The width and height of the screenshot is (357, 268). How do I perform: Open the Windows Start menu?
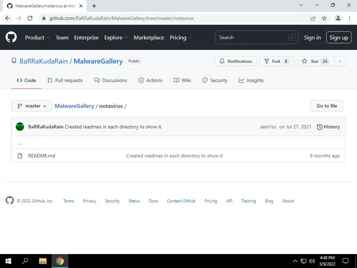click(8, 261)
